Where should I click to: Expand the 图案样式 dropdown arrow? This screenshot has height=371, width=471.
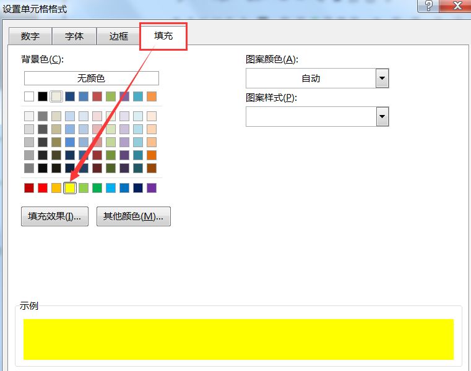click(x=382, y=116)
